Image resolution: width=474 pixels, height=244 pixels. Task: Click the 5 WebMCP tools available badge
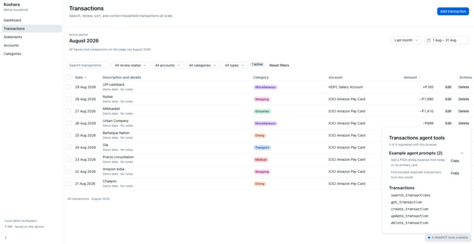coord(448,238)
